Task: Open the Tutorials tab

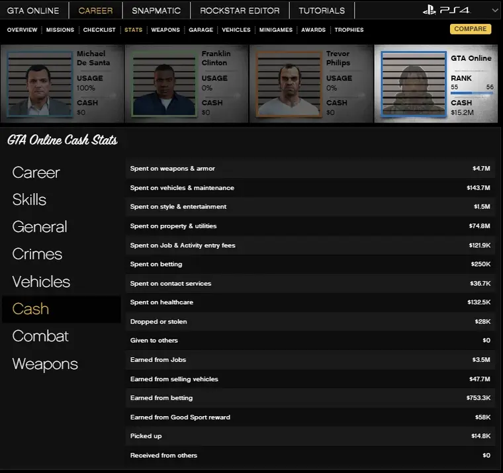Action: (x=322, y=11)
